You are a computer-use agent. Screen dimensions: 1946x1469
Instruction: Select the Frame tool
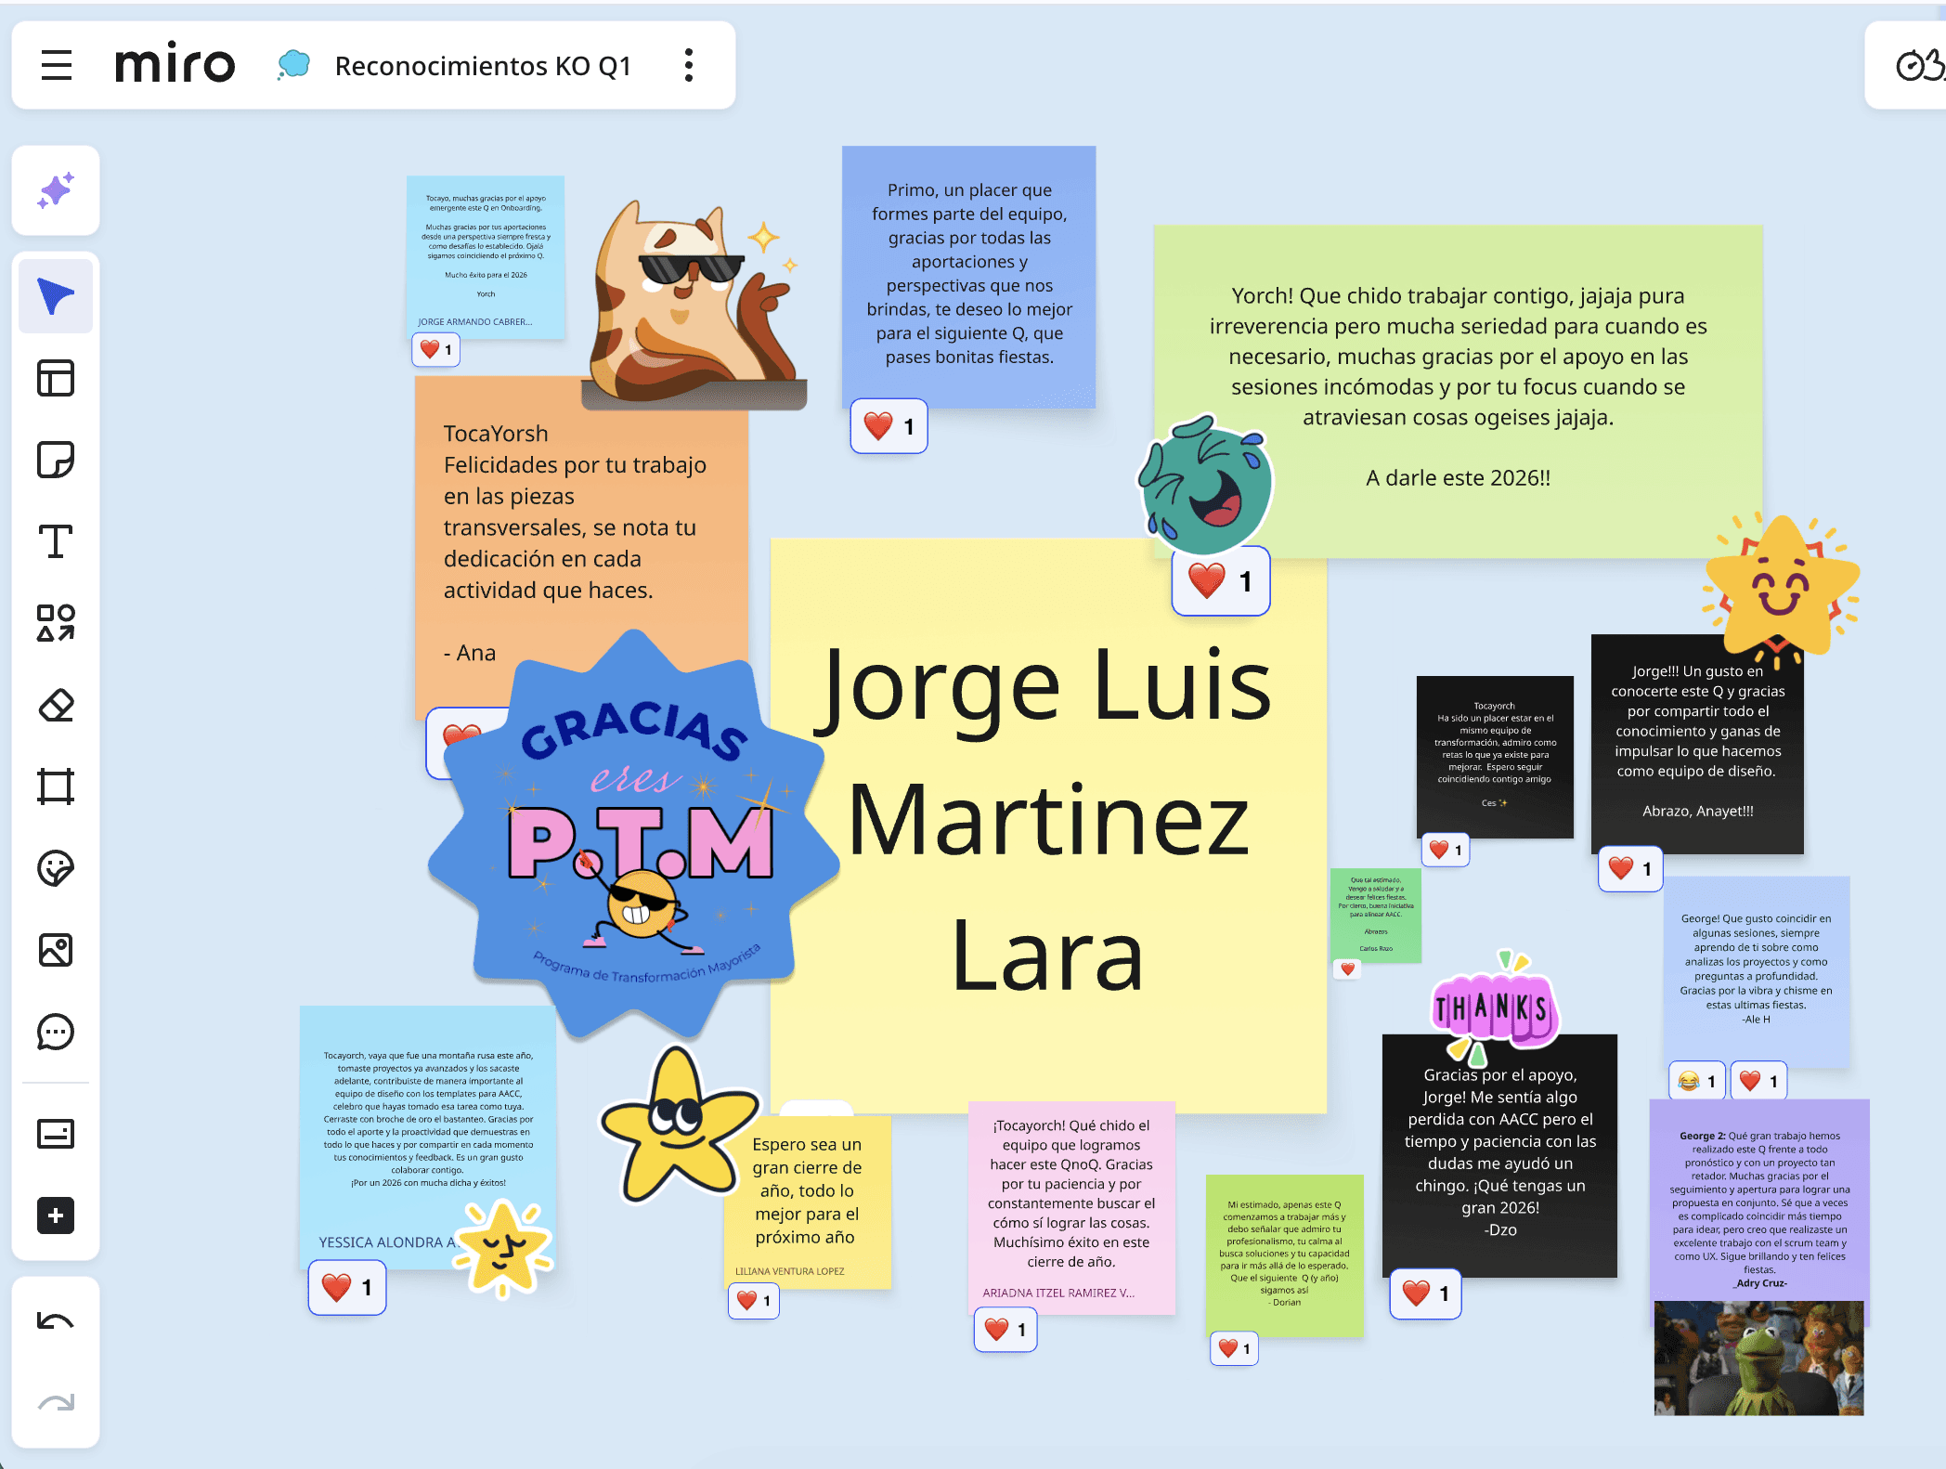(x=56, y=786)
